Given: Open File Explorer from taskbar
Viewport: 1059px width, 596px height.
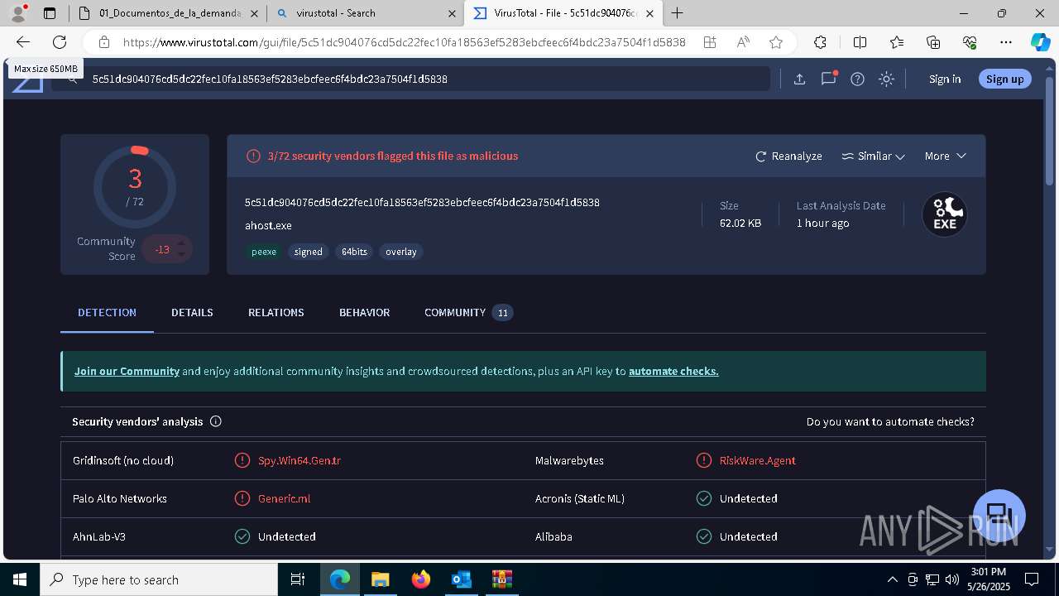Looking at the screenshot, I should pyautogui.click(x=380, y=579).
